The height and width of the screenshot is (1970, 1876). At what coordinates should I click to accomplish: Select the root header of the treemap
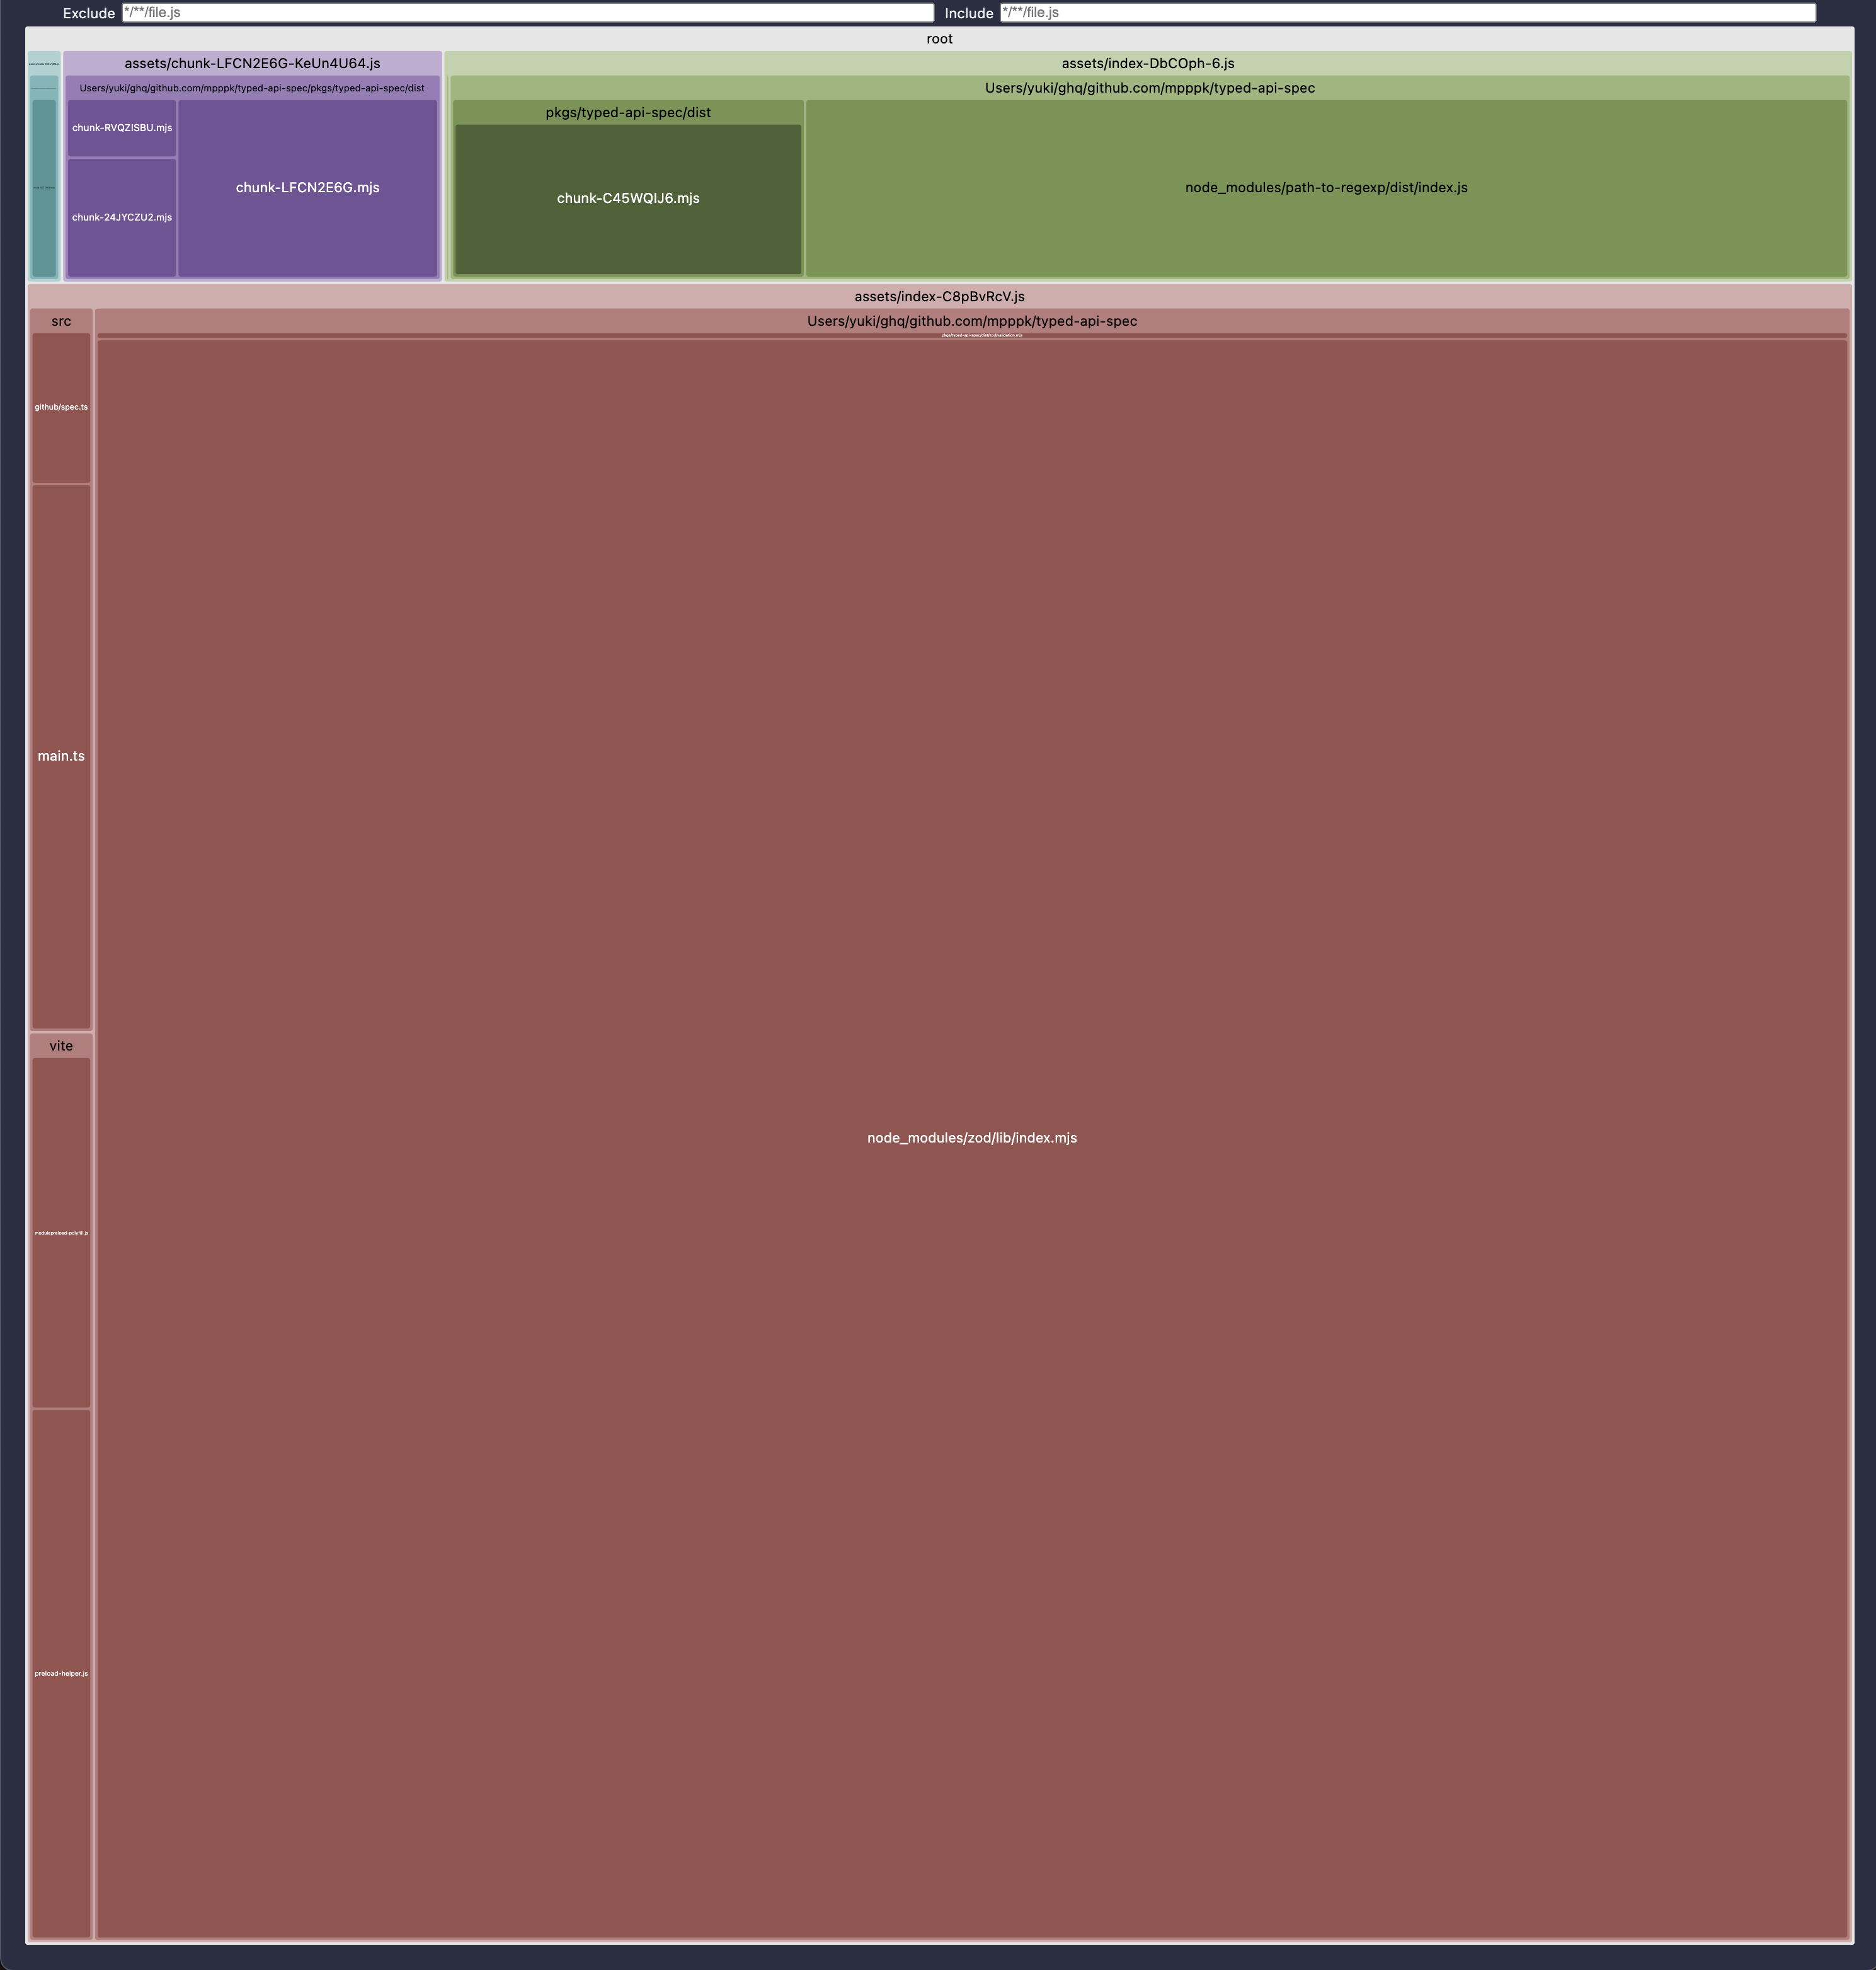[x=939, y=39]
